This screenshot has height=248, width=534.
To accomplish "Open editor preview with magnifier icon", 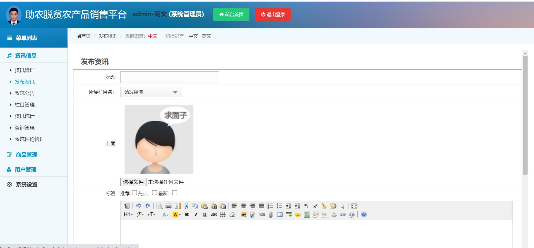I will click(159, 206).
